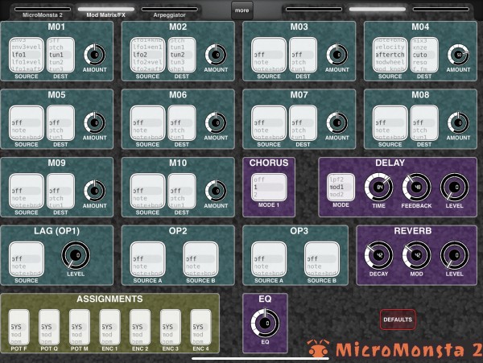This screenshot has width=483, height=363.
Task: Open the M05 DEST selector
Action: pos(60,123)
